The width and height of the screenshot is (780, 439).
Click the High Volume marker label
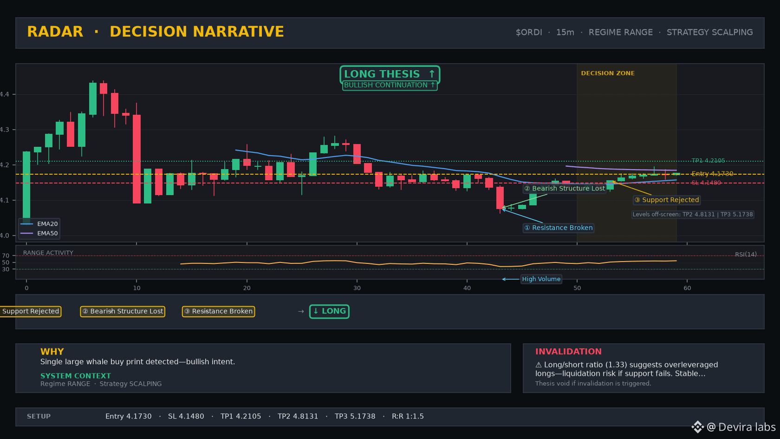pyautogui.click(x=541, y=279)
